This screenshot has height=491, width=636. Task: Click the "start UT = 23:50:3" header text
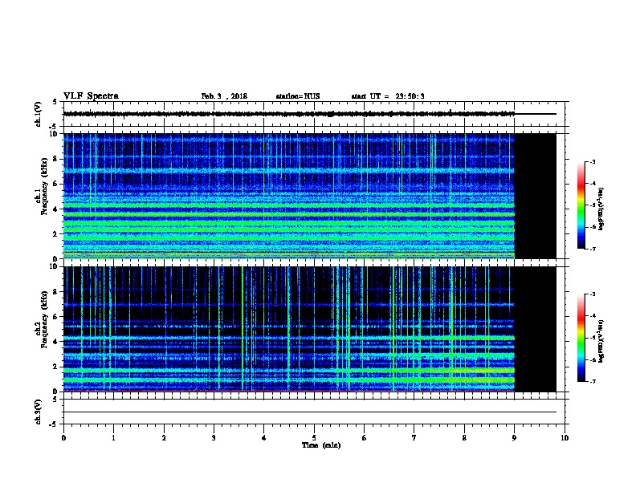[388, 96]
